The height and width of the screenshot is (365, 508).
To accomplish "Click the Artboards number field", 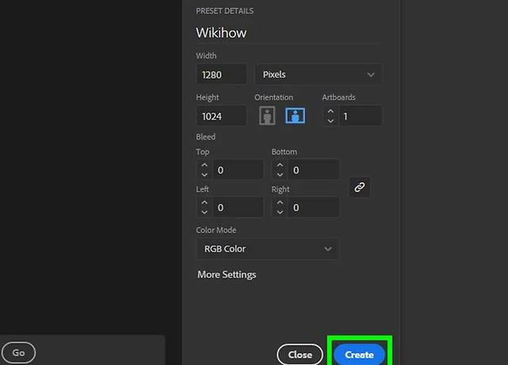I will [x=360, y=116].
